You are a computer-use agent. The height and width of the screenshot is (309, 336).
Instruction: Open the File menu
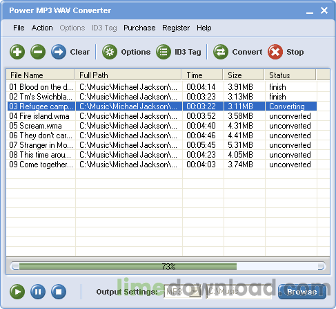19,28
